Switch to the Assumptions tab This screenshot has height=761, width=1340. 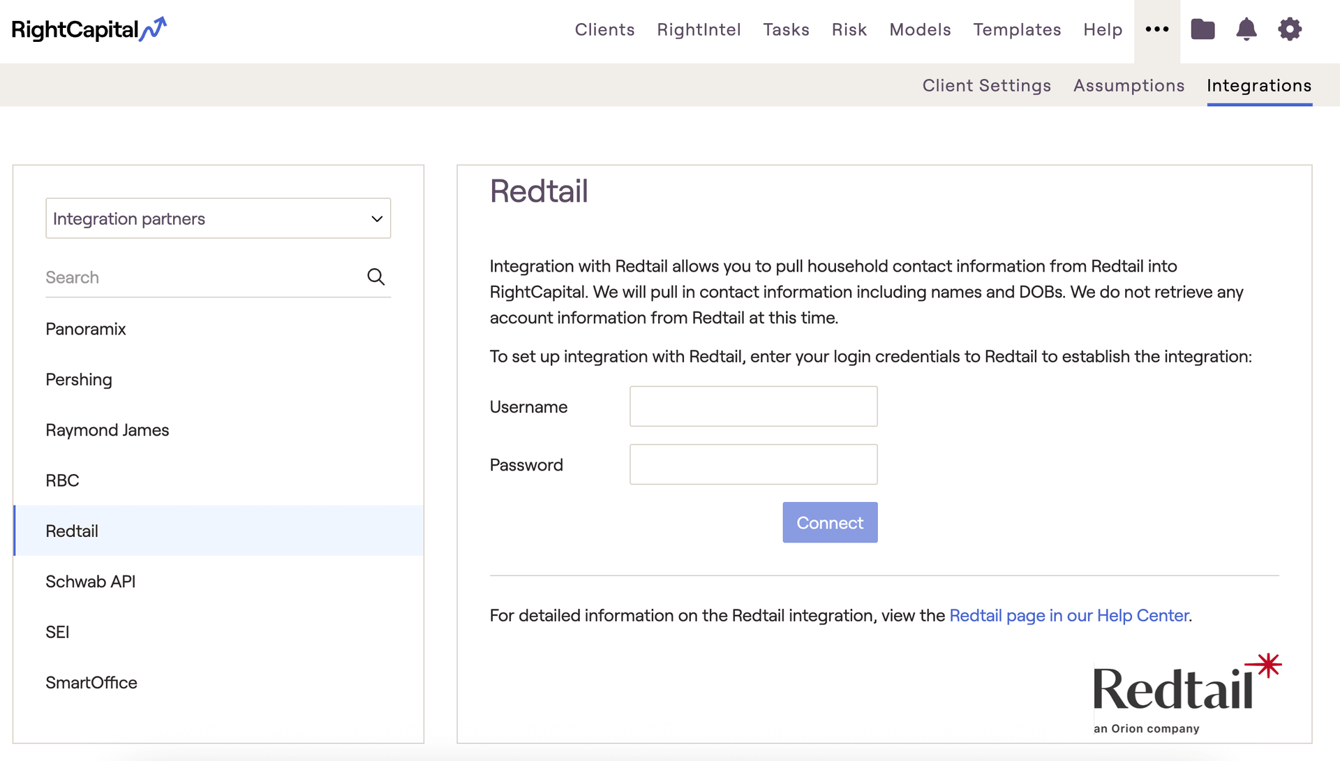[1129, 85]
